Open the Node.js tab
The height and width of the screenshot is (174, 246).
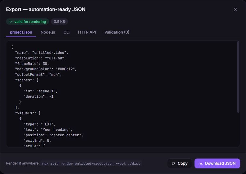pyautogui.click(x=48, y=32)
